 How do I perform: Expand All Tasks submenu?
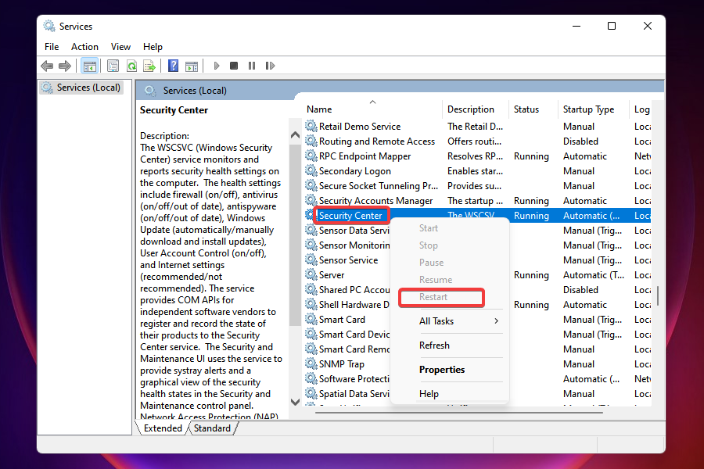[x=450, y=321]
